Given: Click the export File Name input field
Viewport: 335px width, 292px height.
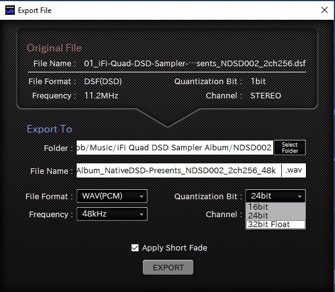Looking at the screenshot, I should click(179, 171).
